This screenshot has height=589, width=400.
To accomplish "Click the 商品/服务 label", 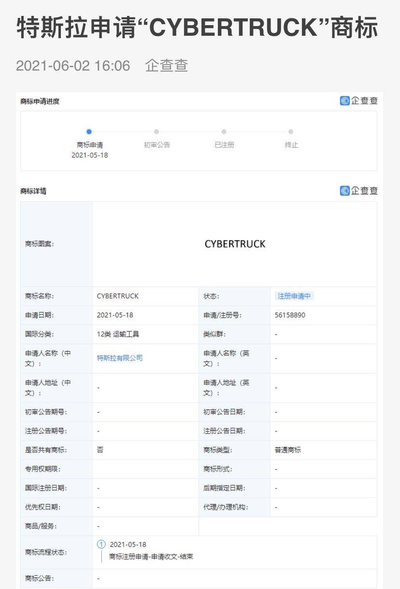I will (41, 526).
